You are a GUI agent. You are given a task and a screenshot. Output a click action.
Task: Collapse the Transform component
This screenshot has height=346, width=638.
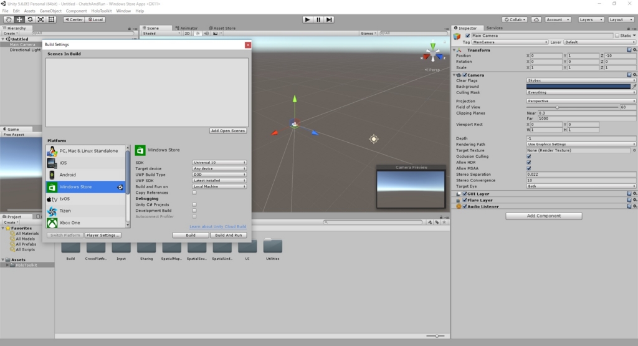454,50
